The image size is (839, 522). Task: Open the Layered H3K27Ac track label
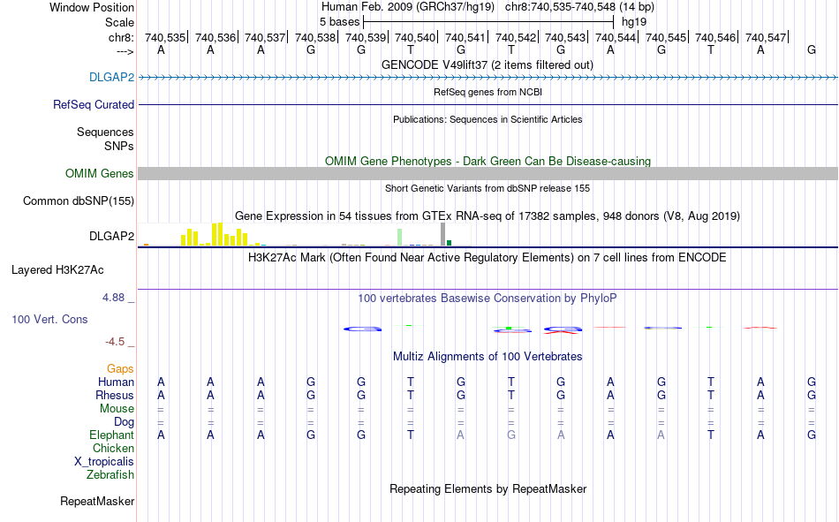(x=57, y=270)
